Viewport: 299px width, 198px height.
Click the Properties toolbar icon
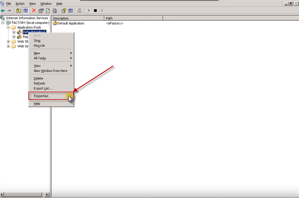click(41, 11)
